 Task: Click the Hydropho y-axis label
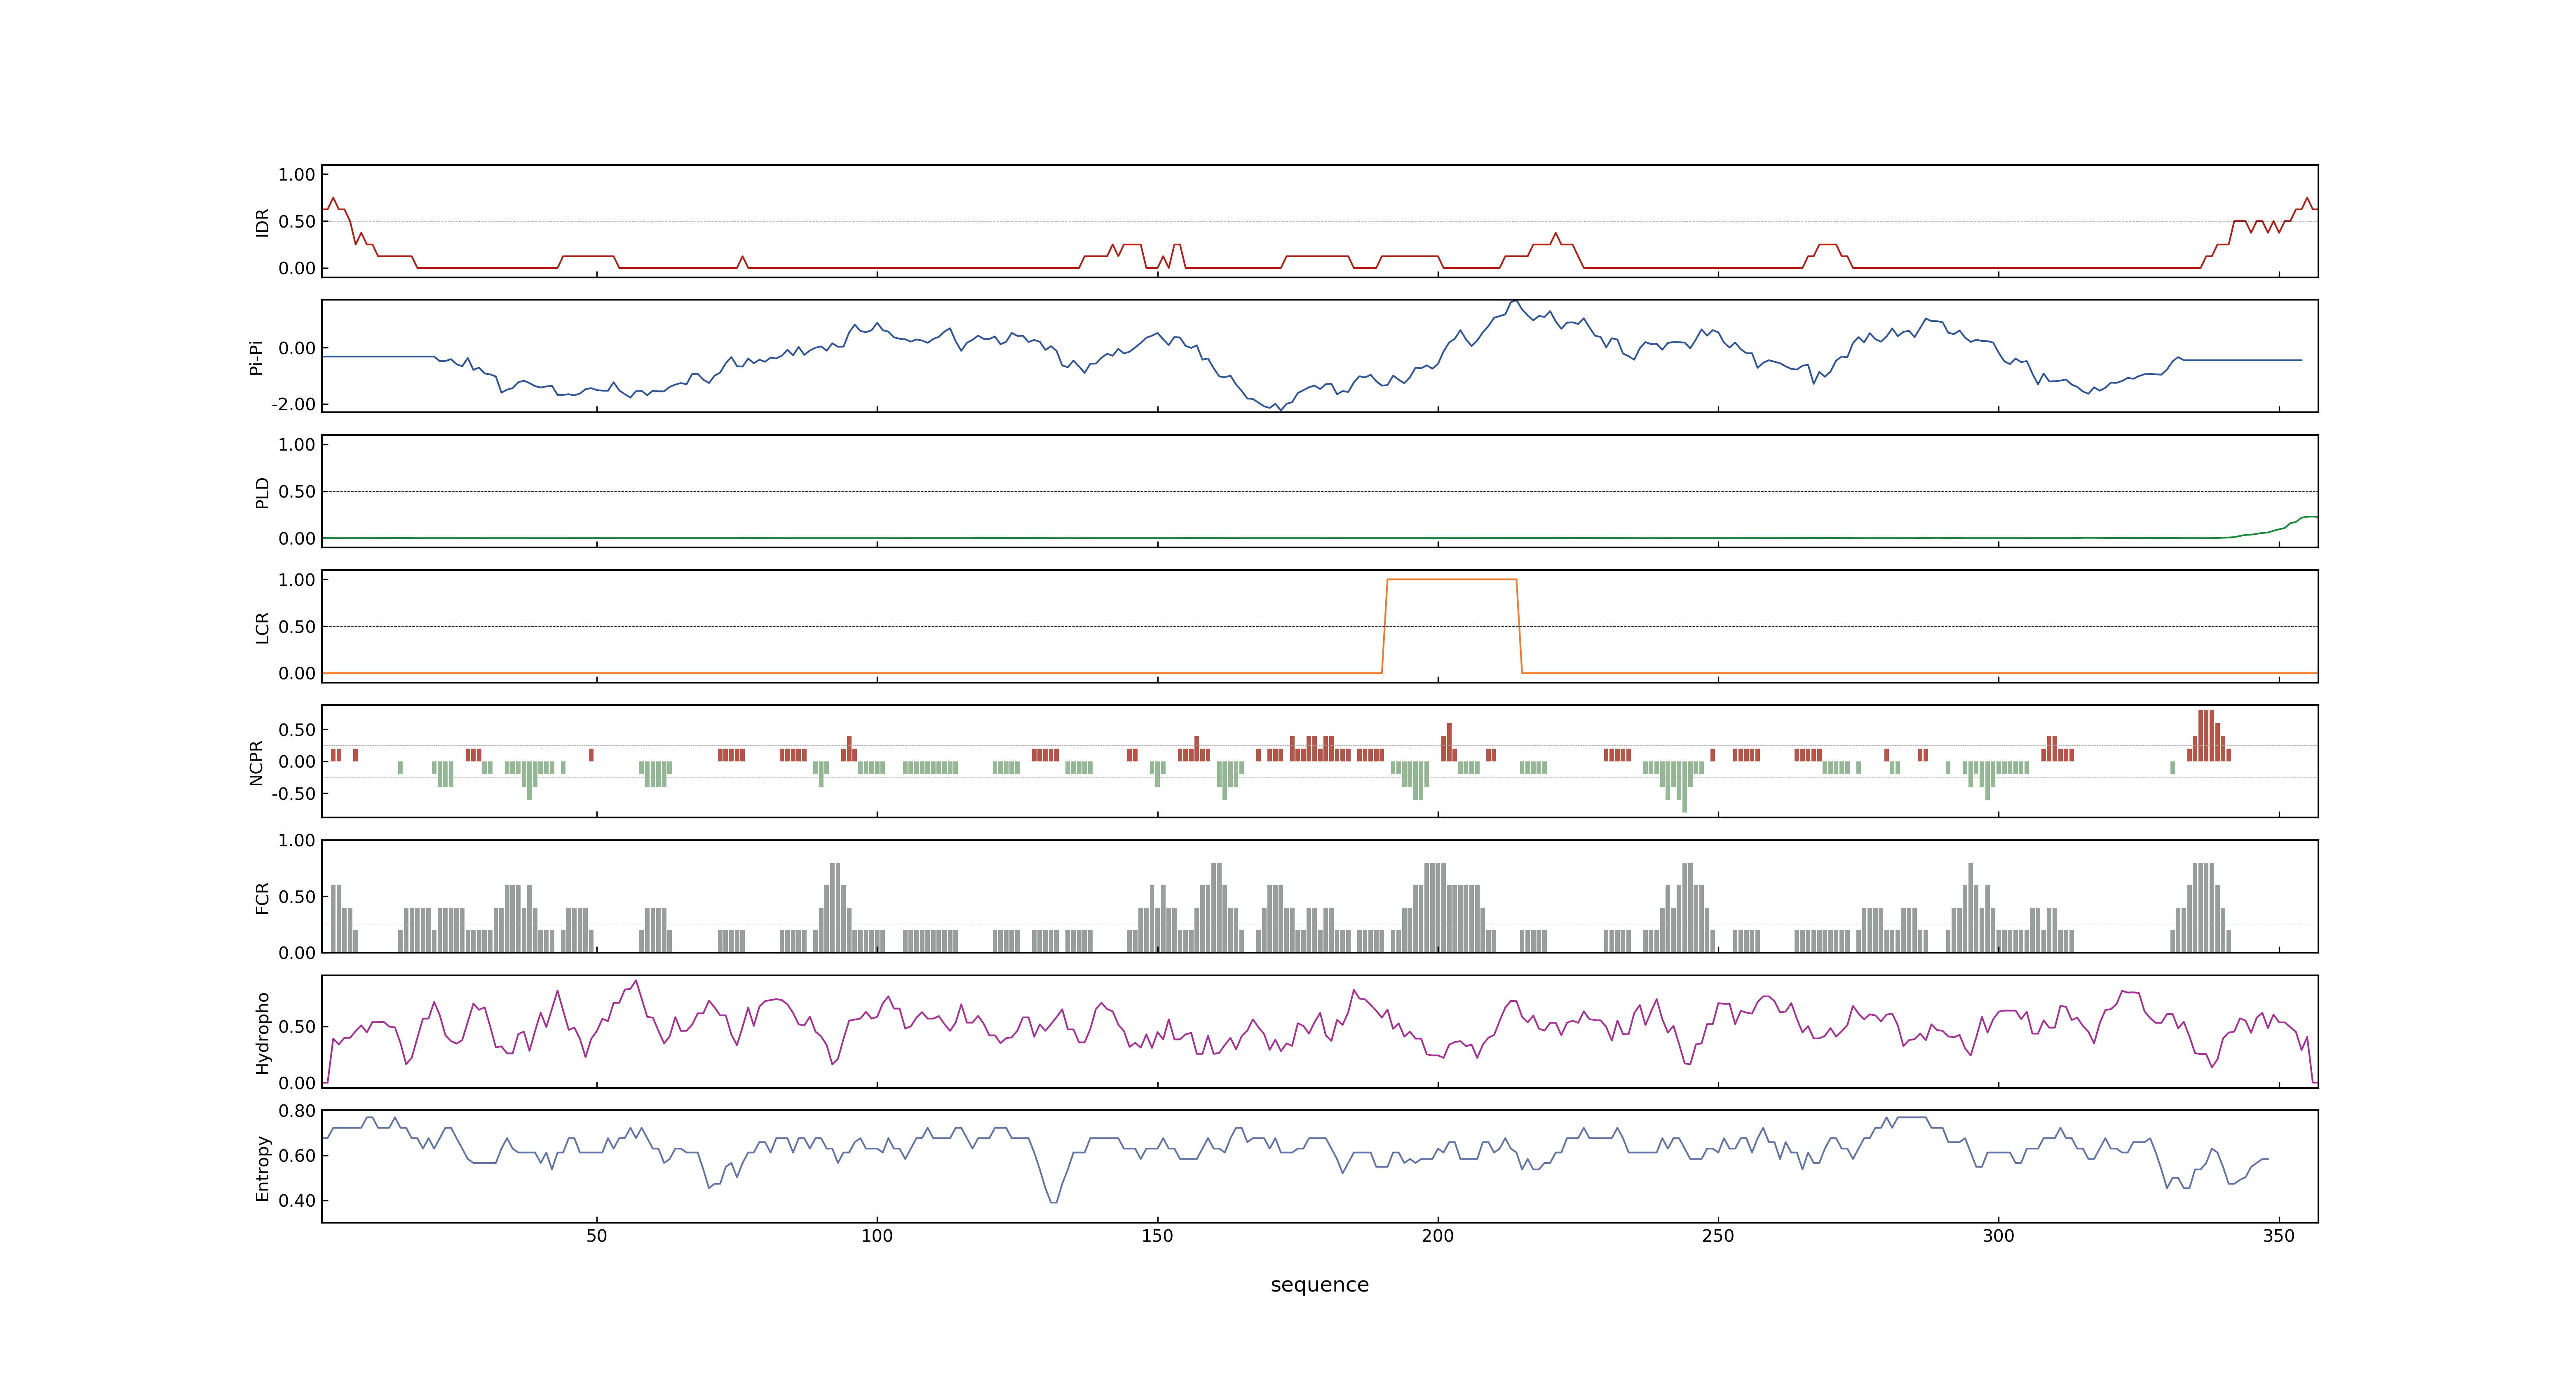click(262, 1033)
